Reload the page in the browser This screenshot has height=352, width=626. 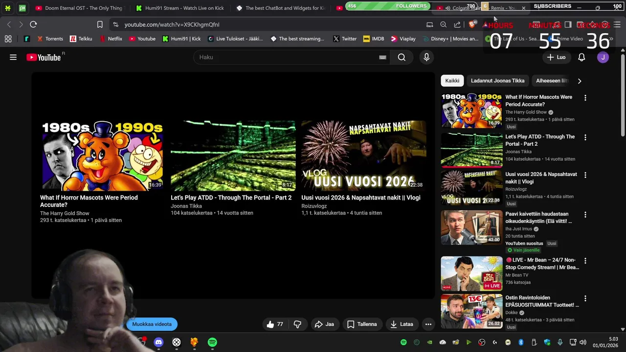pyautogui.click(x=33, y=24)
